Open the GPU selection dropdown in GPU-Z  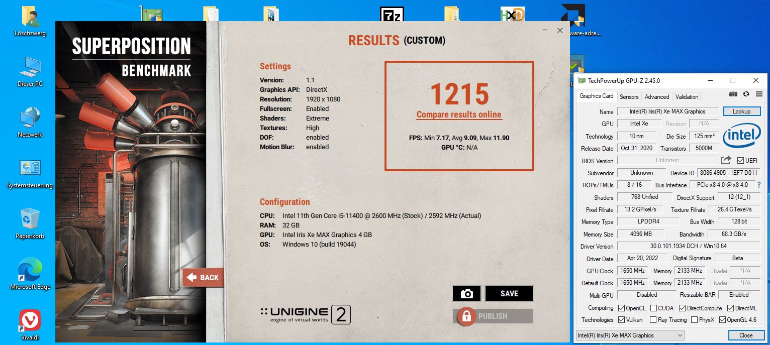pyautogui.click(x=630, y=335)
